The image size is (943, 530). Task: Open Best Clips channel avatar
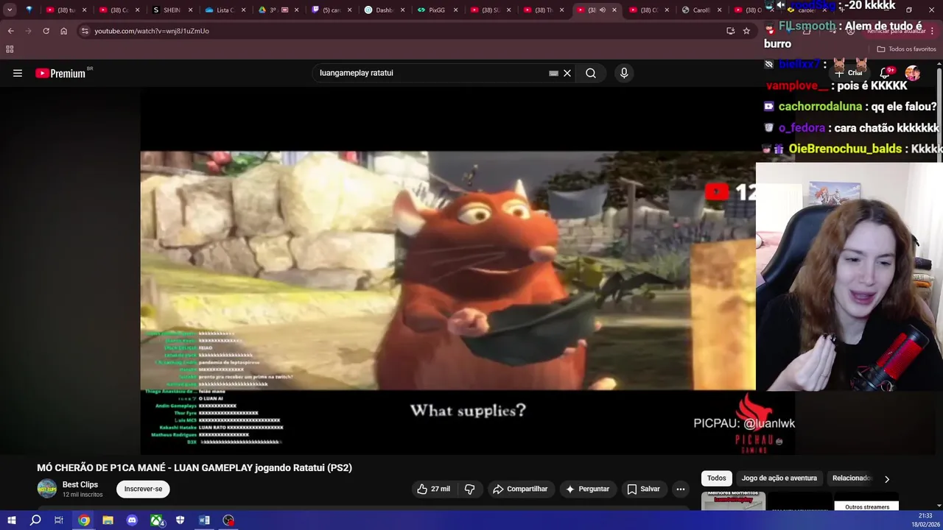(47, 489)
